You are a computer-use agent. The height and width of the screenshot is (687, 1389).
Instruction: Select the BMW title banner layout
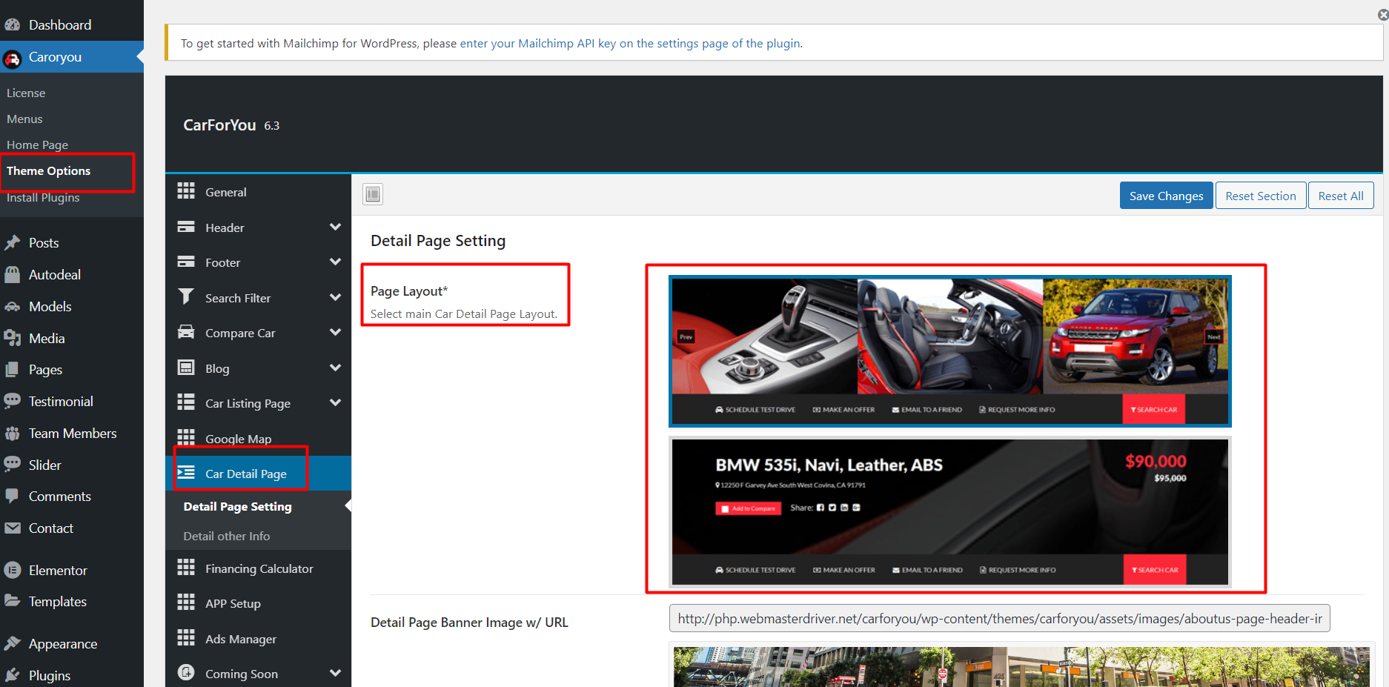[x=950, y=512]
